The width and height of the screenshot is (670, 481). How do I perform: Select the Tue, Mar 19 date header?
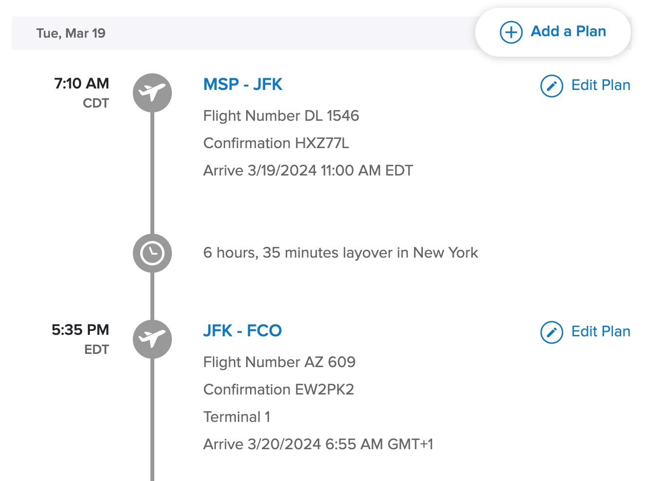[x=71, y=33]
